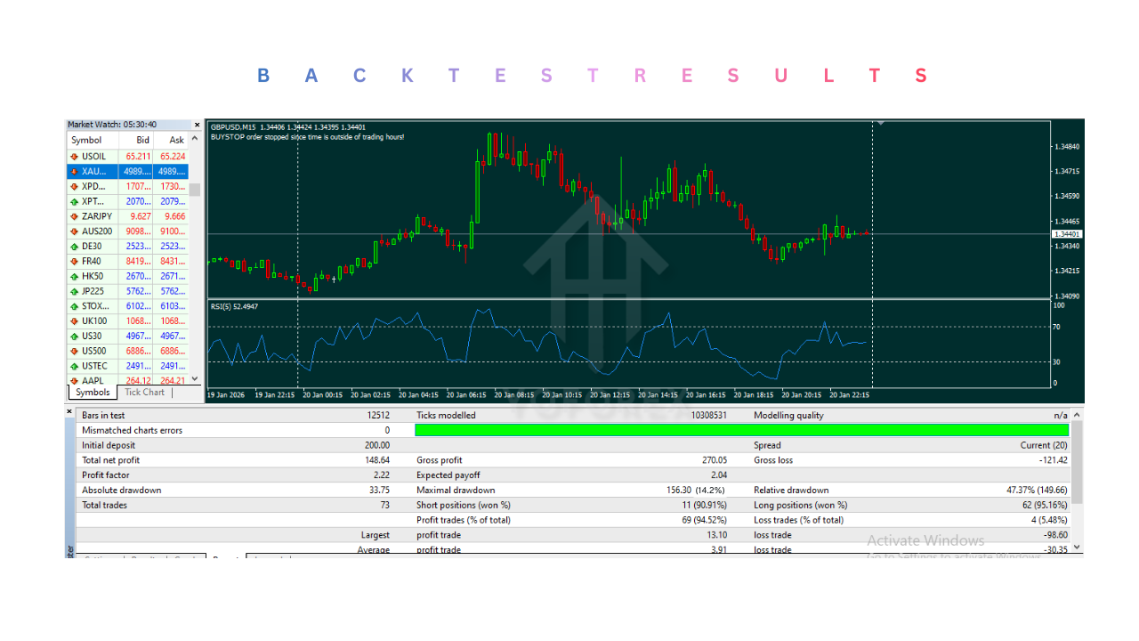Click the Symbol column header
This screenshot has width=1139, height=641.
(x=87, y=140)
